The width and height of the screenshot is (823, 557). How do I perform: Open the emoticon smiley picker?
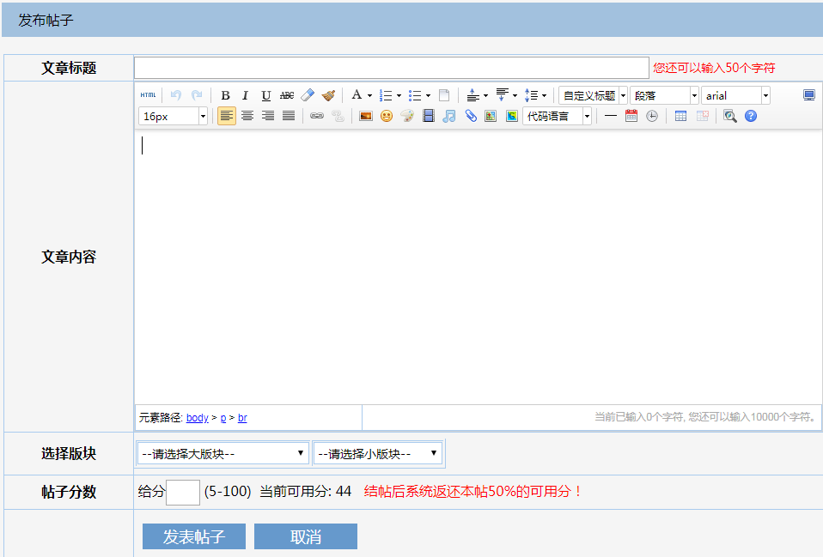tap(387, 116)
